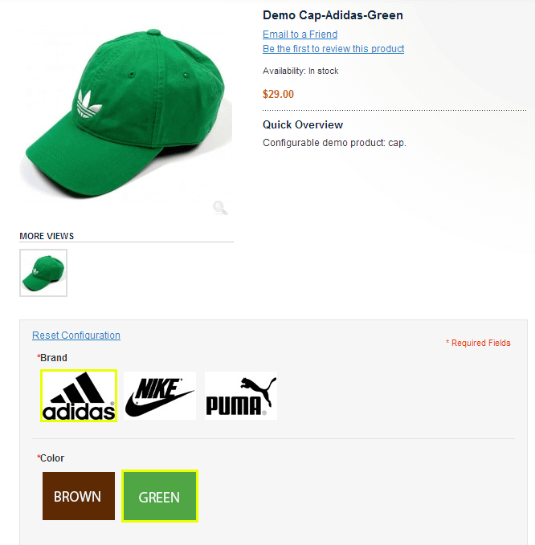Click the large green cap product image
Image resolution: width=535 pixels, height=545 pixels.
[126, 113]
